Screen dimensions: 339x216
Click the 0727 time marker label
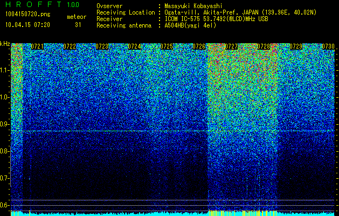(x=231, y=46)
